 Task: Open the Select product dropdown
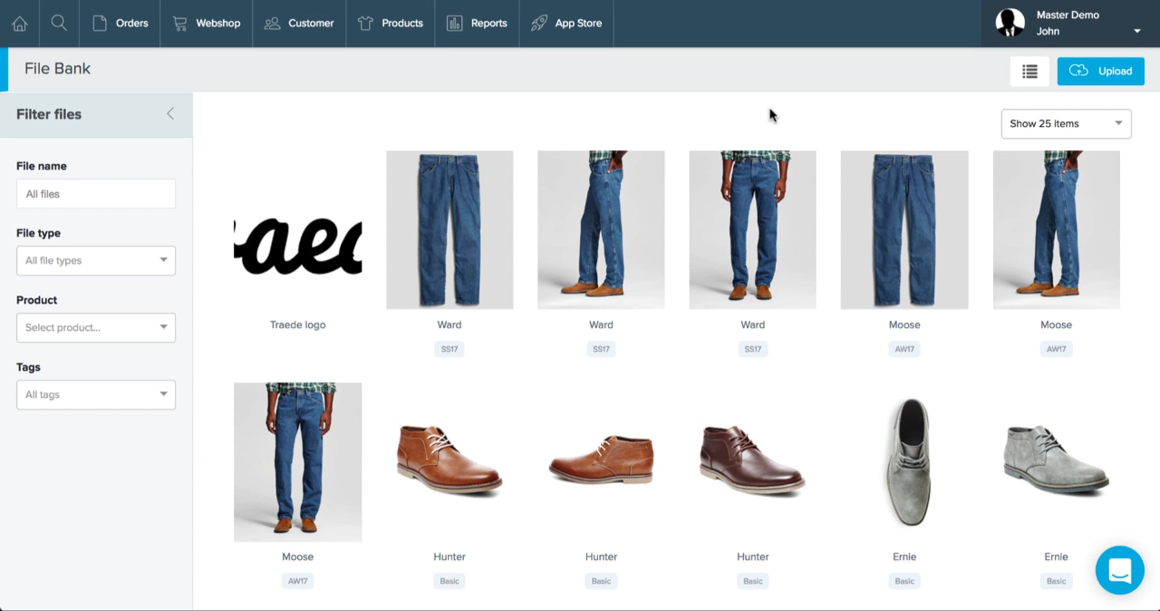pos(96,328)
